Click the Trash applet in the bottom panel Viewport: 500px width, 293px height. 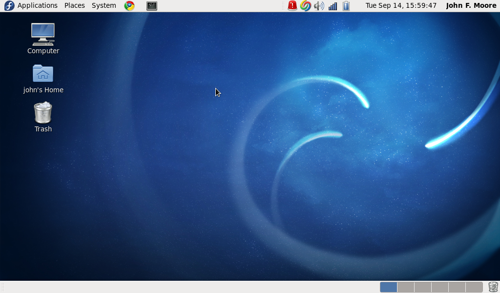point(493,287)
